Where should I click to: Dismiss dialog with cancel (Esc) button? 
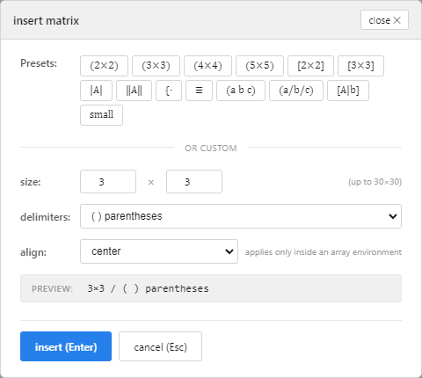(x=160, y=346)
